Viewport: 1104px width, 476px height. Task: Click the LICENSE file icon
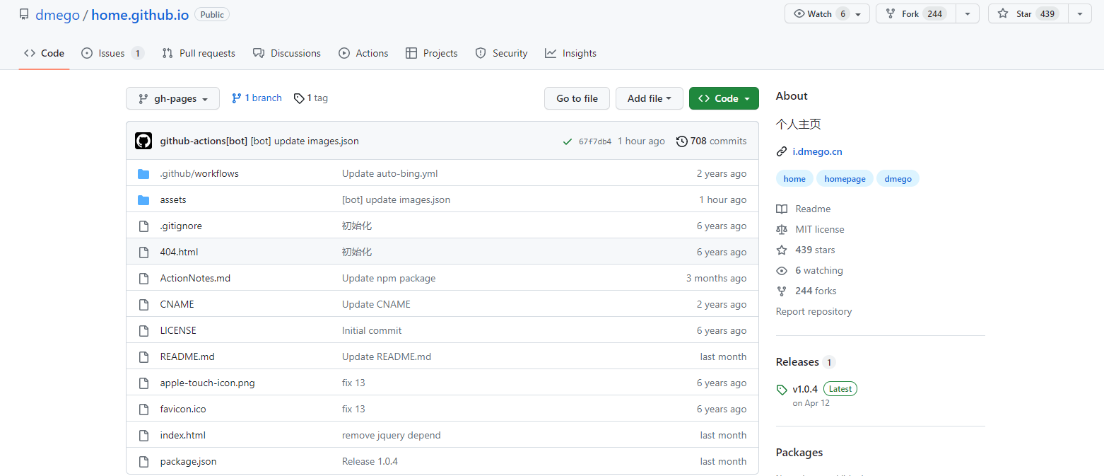[143, 331]
